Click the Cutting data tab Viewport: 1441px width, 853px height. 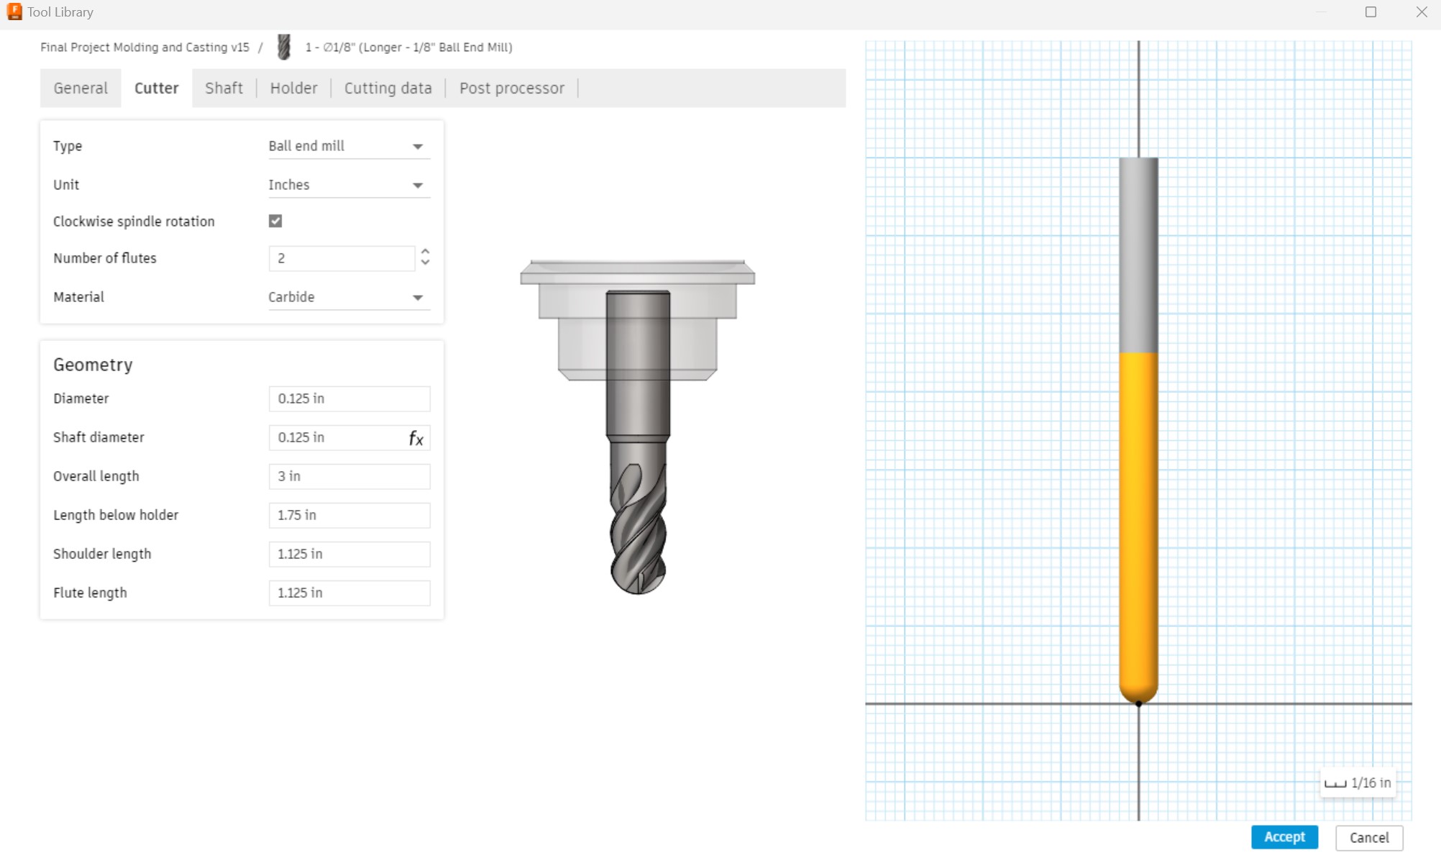tap(390, 87)
